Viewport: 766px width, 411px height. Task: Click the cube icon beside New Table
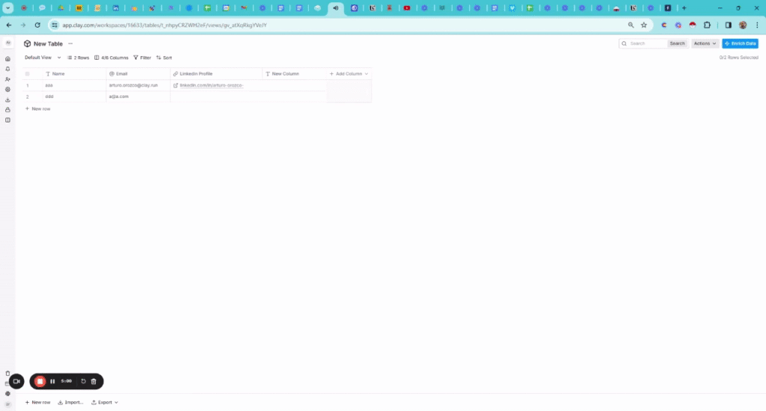pos(28,43)
